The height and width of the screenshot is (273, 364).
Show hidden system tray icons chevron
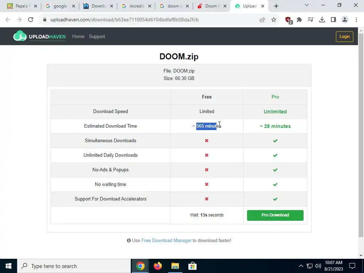coord(301,266)
